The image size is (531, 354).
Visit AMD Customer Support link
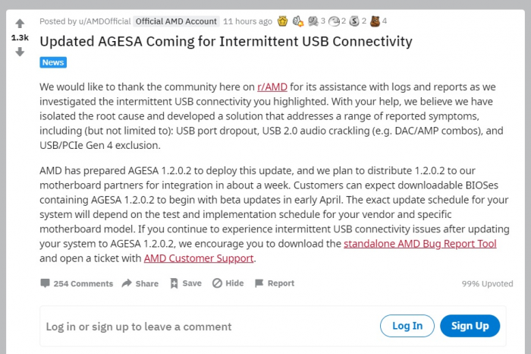click(x=199, y=258)
